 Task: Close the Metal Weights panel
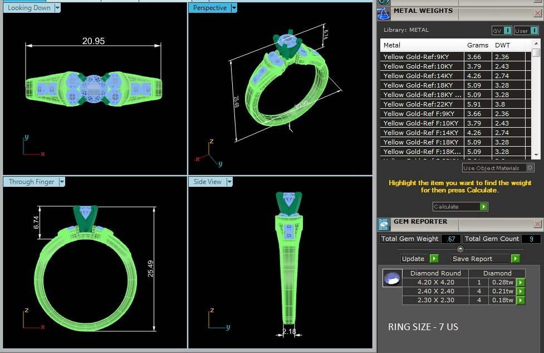click(537, 12)
